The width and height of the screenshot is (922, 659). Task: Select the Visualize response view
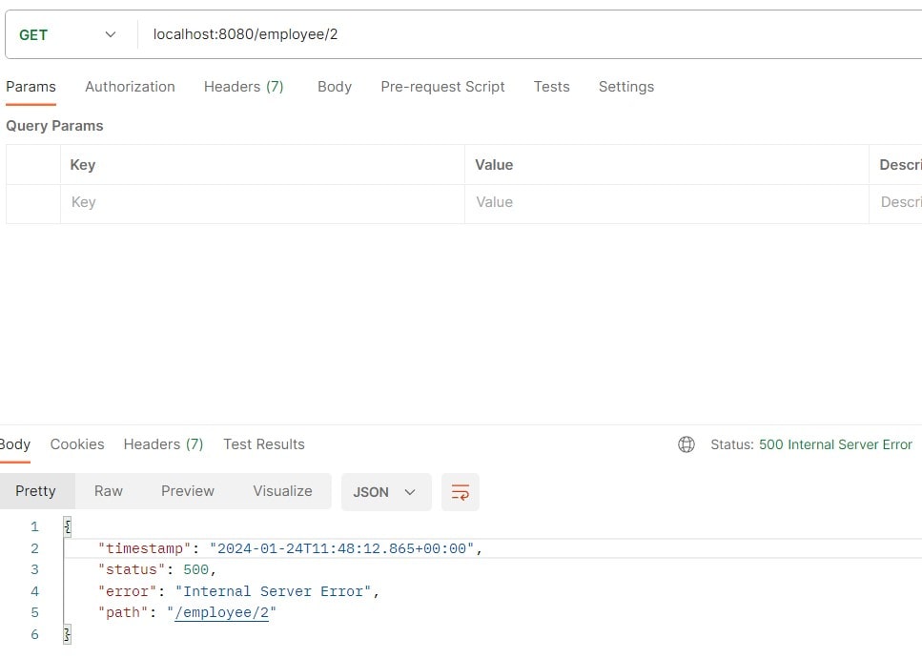pyautogui.click(x=283, y=491)
